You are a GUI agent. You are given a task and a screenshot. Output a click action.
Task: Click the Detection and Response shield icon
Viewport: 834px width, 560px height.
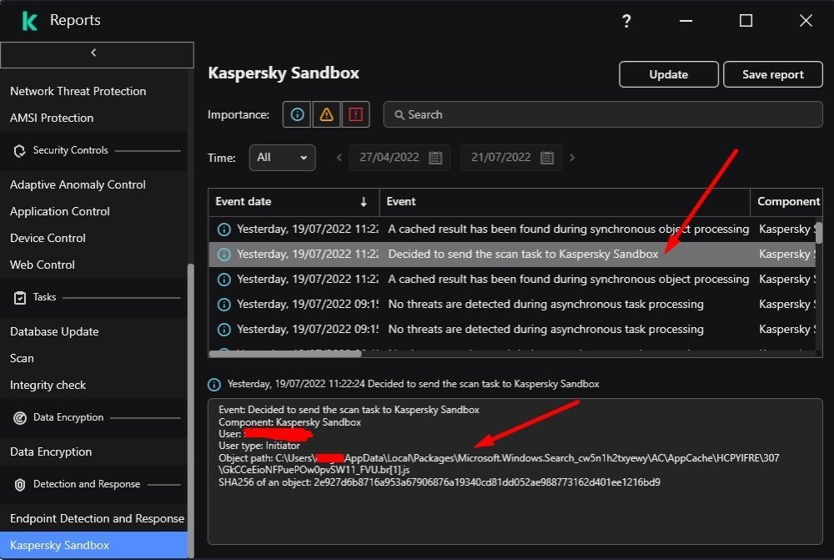20,485
